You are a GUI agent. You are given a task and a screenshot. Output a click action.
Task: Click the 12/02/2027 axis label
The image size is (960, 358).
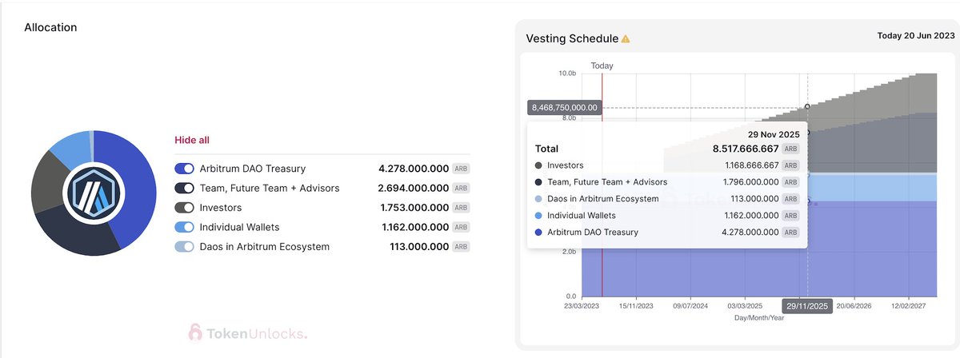(x=910, y=305)
